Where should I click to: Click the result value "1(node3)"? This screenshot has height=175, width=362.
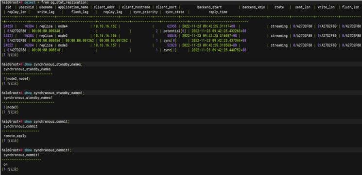pos(11,107)
